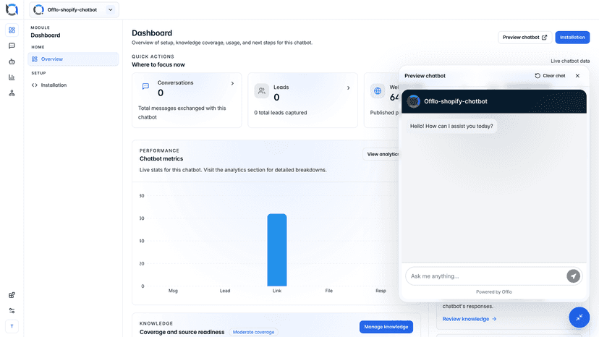Click the Conversations chat bubble icon
This screenshot has width=599, height=337.
[145, 86]
